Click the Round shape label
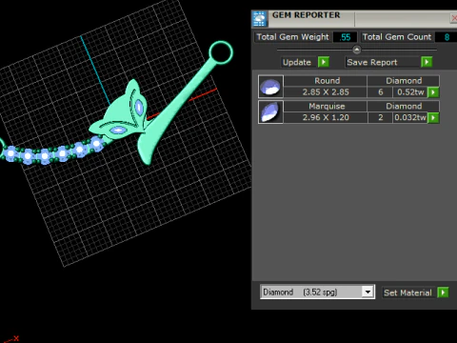457x343 pixels. (327, 81)
